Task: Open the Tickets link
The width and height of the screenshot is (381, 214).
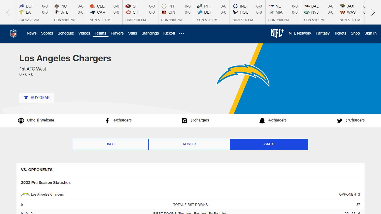Action: (x=340, y=33)
